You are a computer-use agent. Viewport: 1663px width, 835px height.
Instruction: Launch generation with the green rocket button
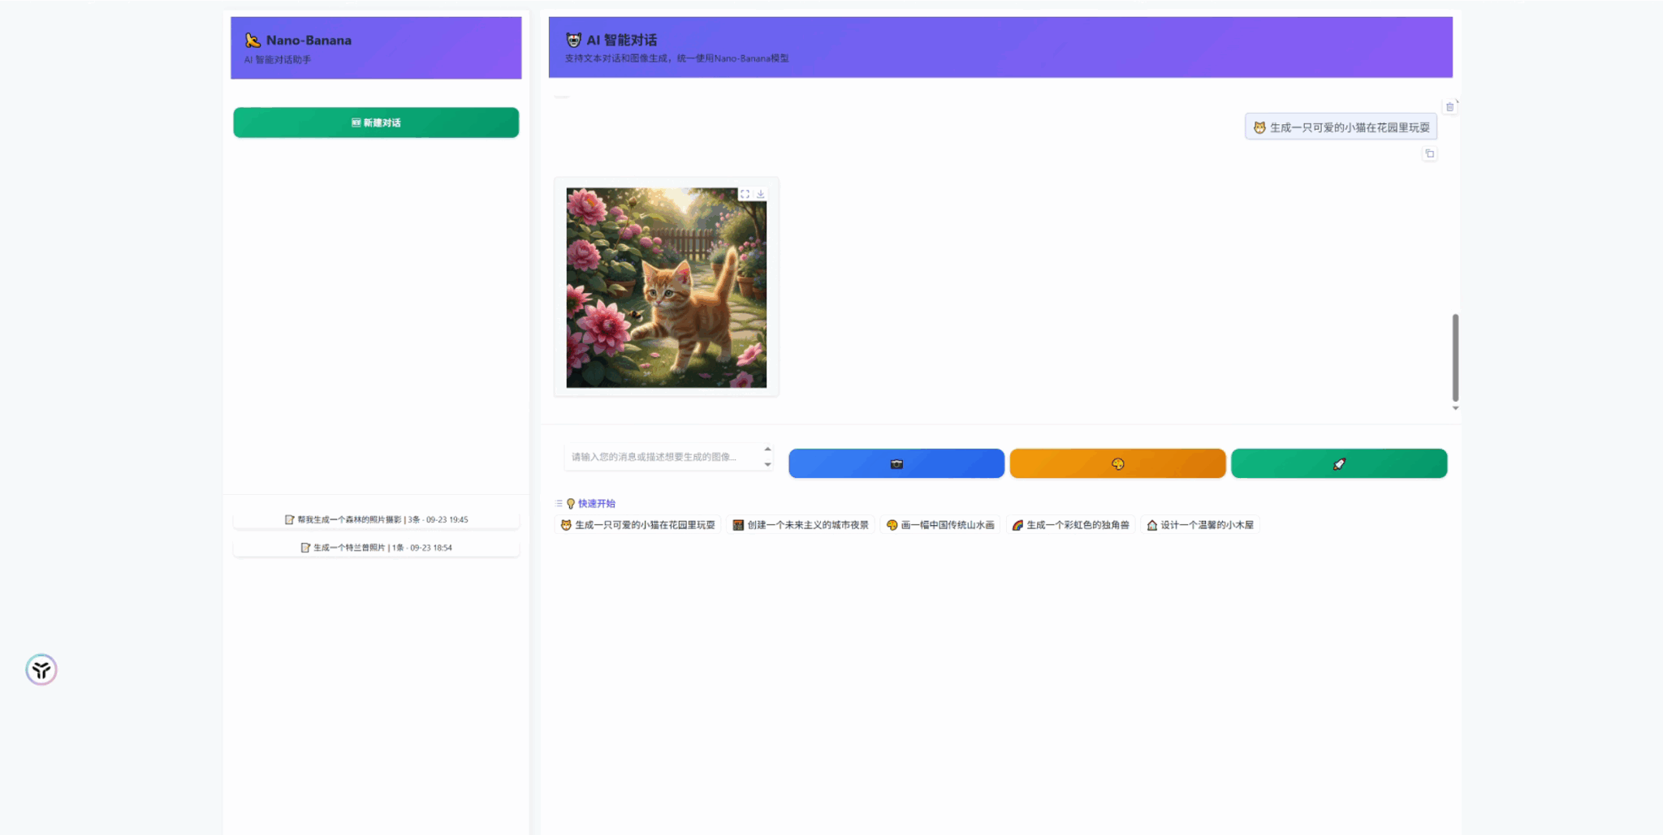1338,463
